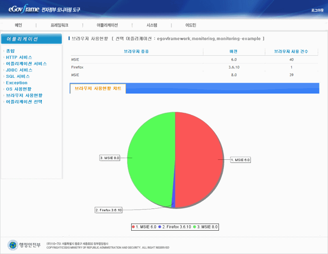Open the 어드민 menu
The image size is (328, 254).
[191, 25]
